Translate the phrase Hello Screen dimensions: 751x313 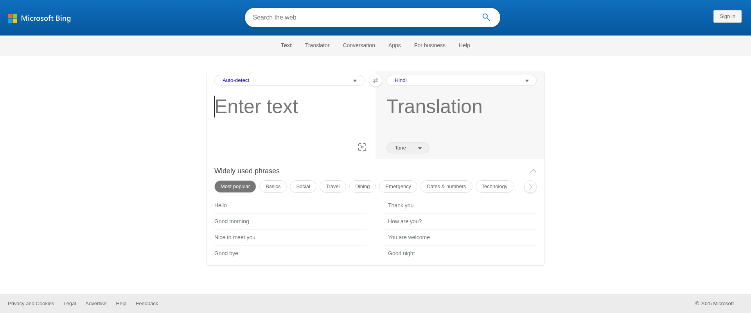(x=290, y=205)
